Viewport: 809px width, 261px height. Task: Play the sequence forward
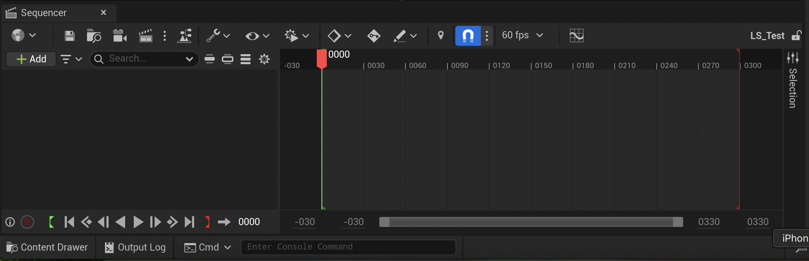click(x=138, y=222)
